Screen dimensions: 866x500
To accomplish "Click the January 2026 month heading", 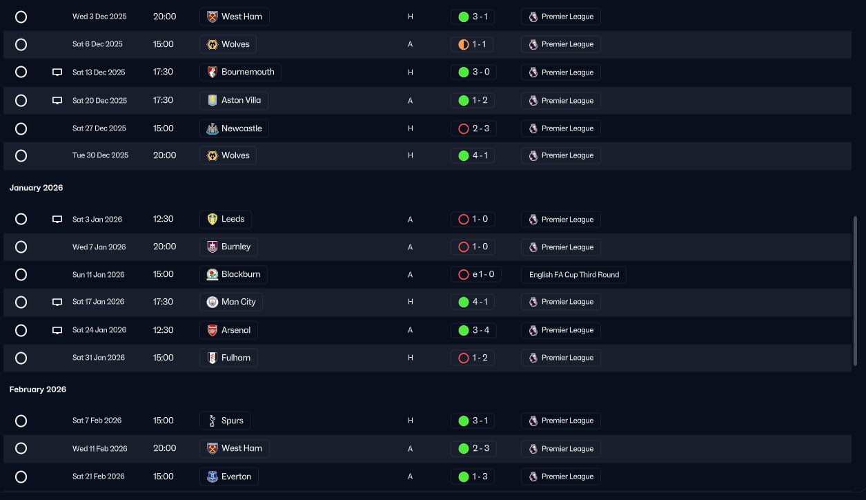I will 36,188.
